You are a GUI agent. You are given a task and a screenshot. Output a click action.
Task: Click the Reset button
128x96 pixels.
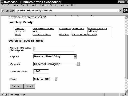pos(29,86)
